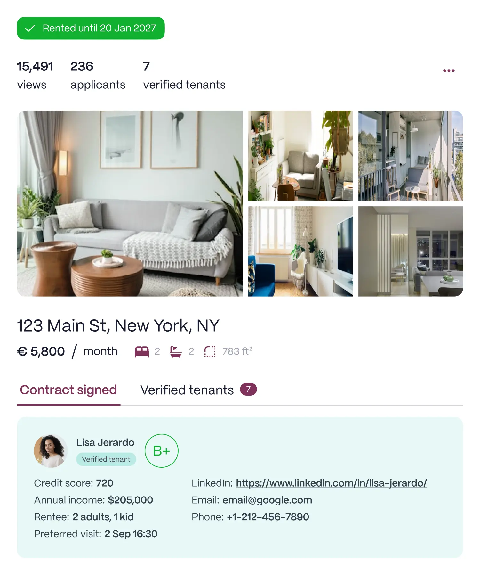
Task: Click the email@google.com address
Action: coord(267,500)
